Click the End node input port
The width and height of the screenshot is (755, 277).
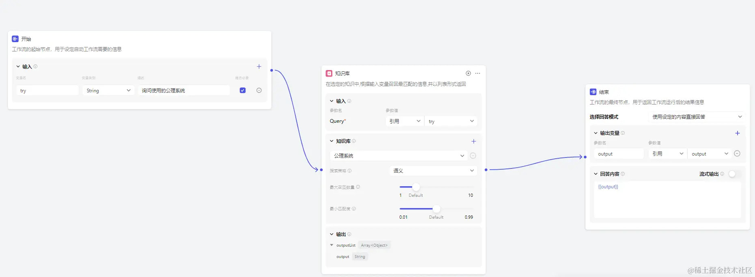pyautogui.click(x=585, y=157)
